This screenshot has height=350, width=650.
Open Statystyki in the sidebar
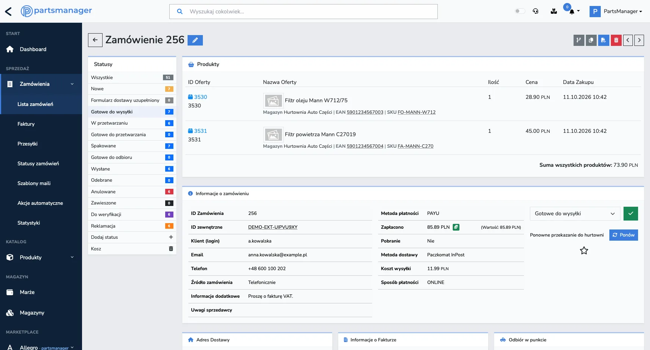29,223
